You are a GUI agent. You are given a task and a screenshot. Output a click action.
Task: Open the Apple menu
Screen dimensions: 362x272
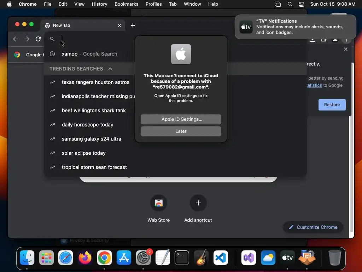click(x=9, y=4)
